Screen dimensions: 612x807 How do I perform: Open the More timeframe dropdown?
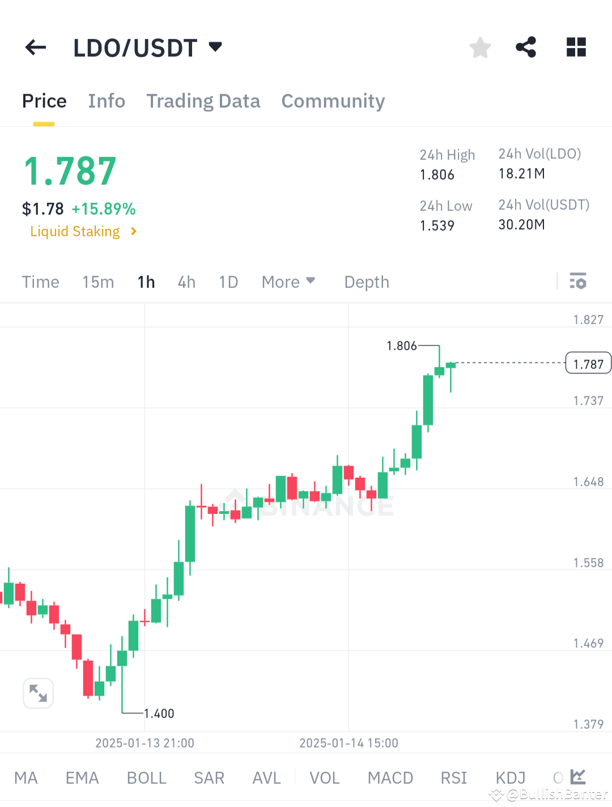point(288,282)
